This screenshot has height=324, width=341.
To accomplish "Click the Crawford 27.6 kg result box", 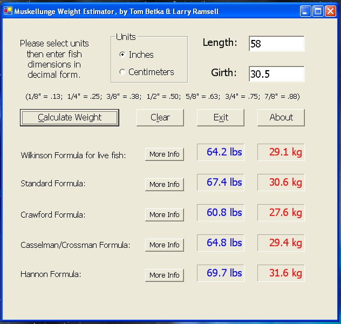I will [x=281, y=213].
